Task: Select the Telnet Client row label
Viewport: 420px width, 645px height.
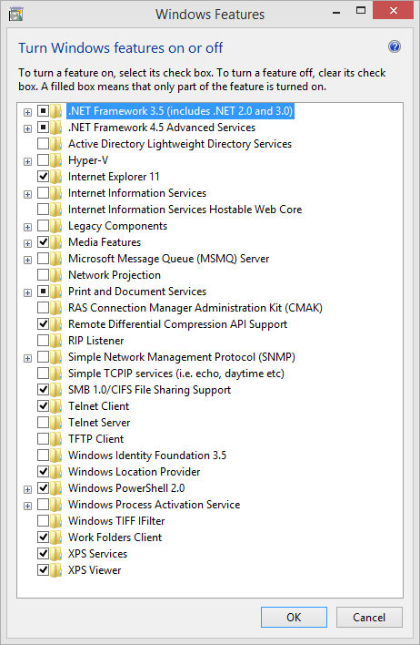Action: (98, 406)
